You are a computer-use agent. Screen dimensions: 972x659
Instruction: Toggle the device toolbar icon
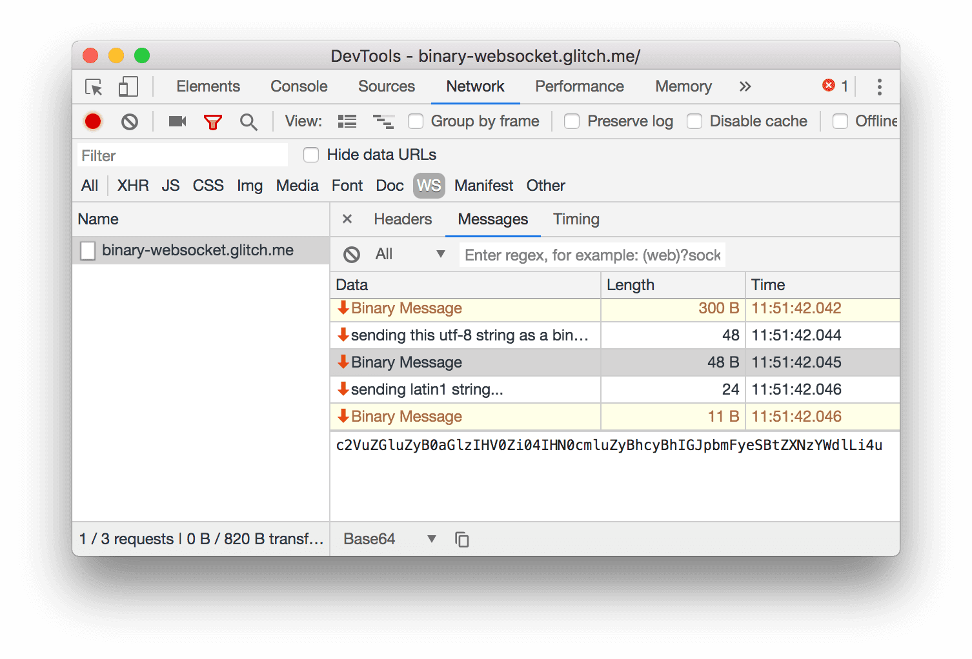(128, 86)
